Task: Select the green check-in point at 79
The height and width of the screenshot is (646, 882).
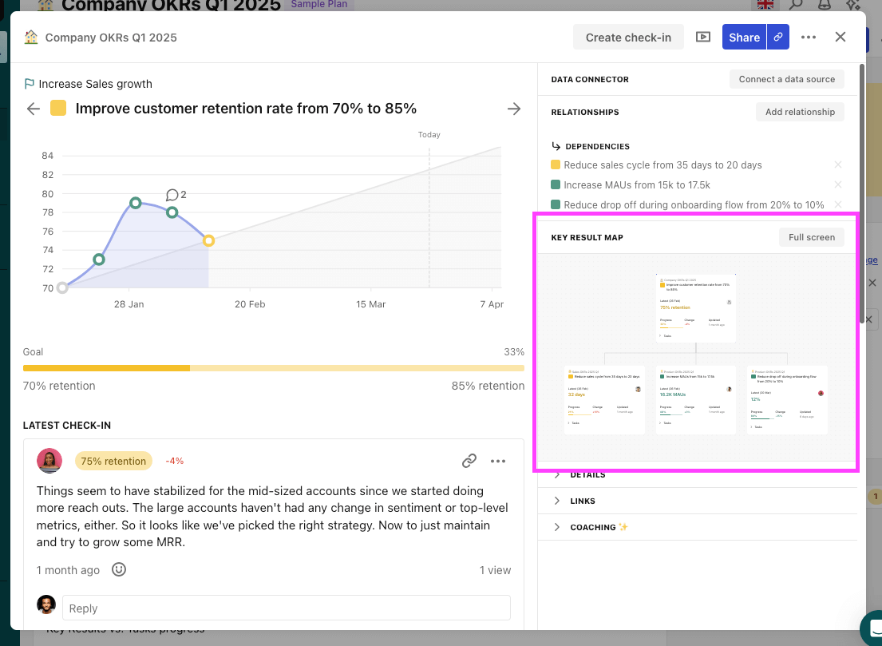Action: tap(136, 203)
